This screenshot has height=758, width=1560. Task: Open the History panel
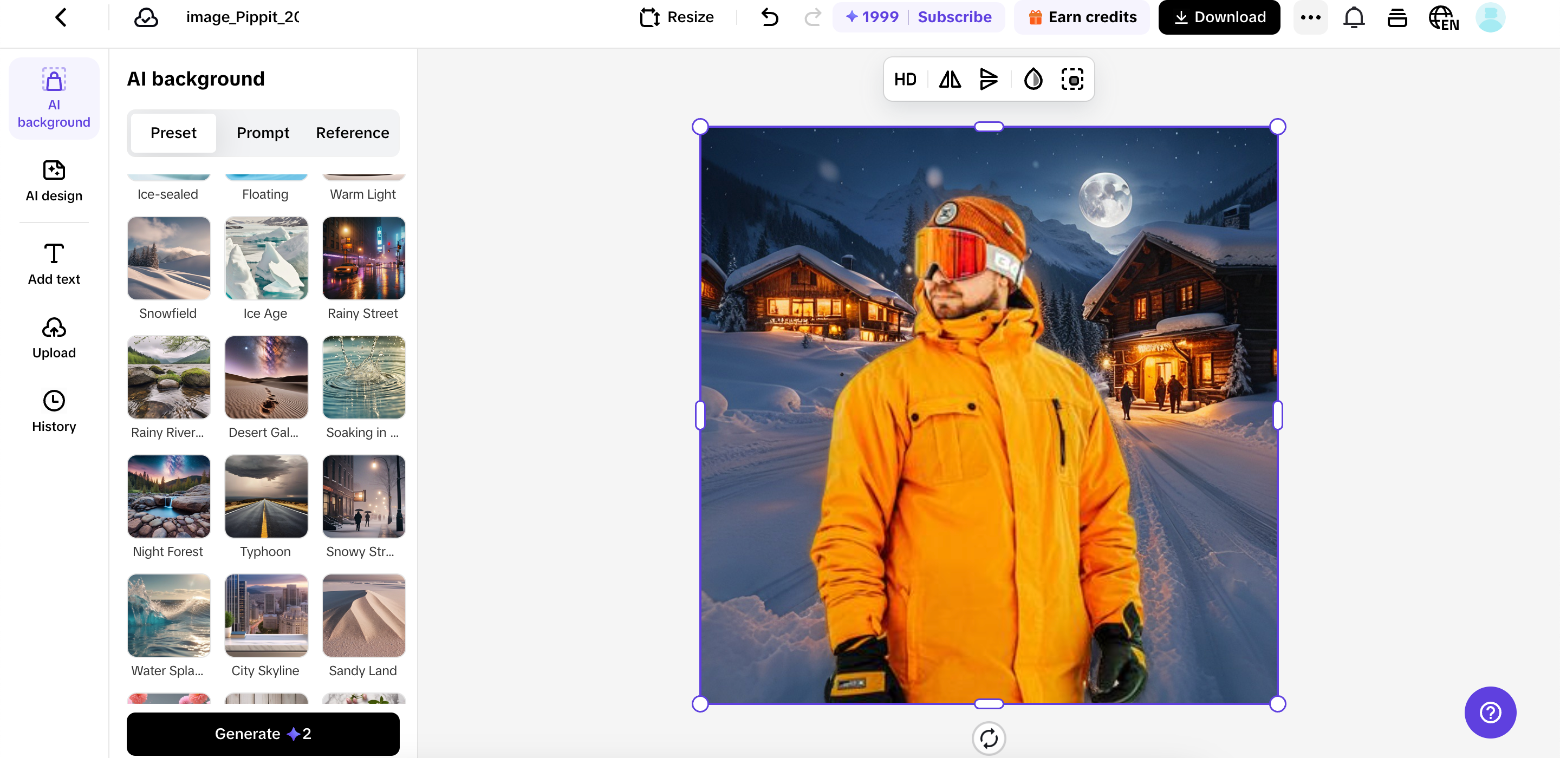click(x=53, y=410)
